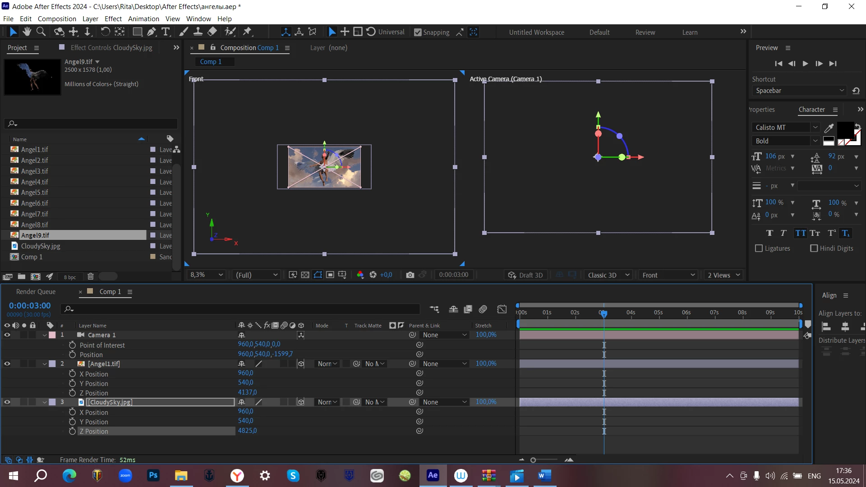Collapse the CloudySky.jpg layer properties
Viewport: 866px width, 487px height.
(45, 402)
